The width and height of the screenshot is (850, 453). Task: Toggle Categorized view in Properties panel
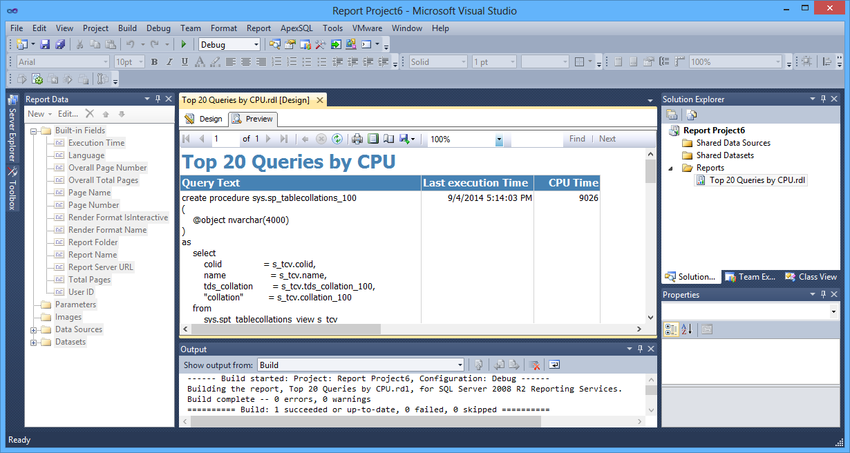pos(670,329)
